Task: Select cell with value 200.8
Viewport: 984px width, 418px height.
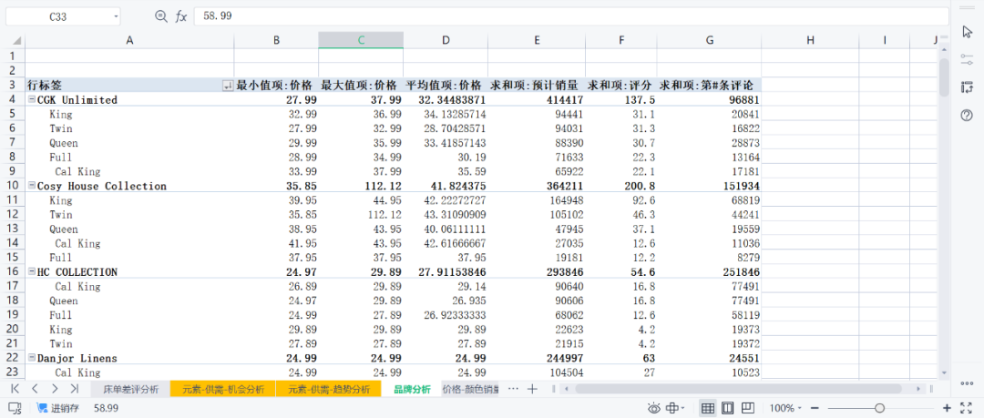Action: pos(621,186)
